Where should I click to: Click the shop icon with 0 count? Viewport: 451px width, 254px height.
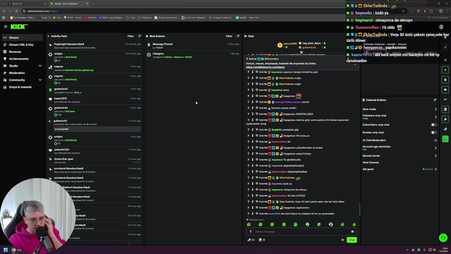pos(262,240)
